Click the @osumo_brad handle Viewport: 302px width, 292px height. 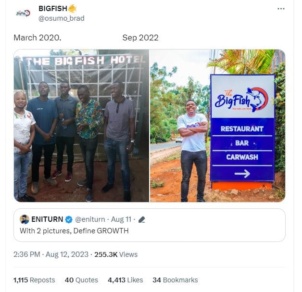pos(61,18)
